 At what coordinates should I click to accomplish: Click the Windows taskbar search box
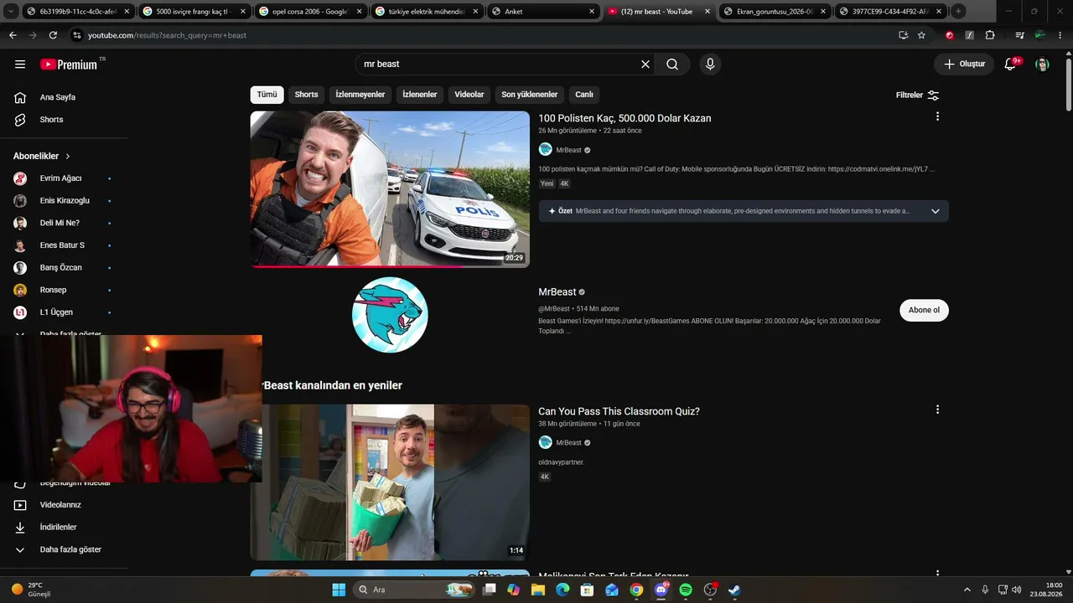(x=413, y=590)
